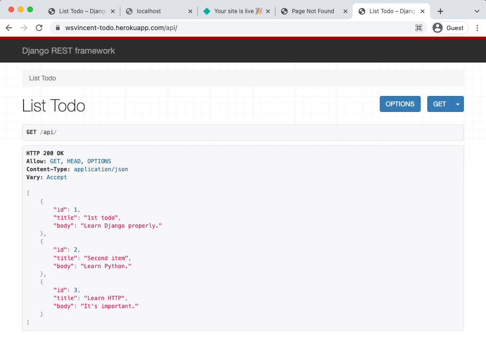Viewport: 486px width, 349px height.
Task: Switch to the first List Todo tab
Action: 82,11
